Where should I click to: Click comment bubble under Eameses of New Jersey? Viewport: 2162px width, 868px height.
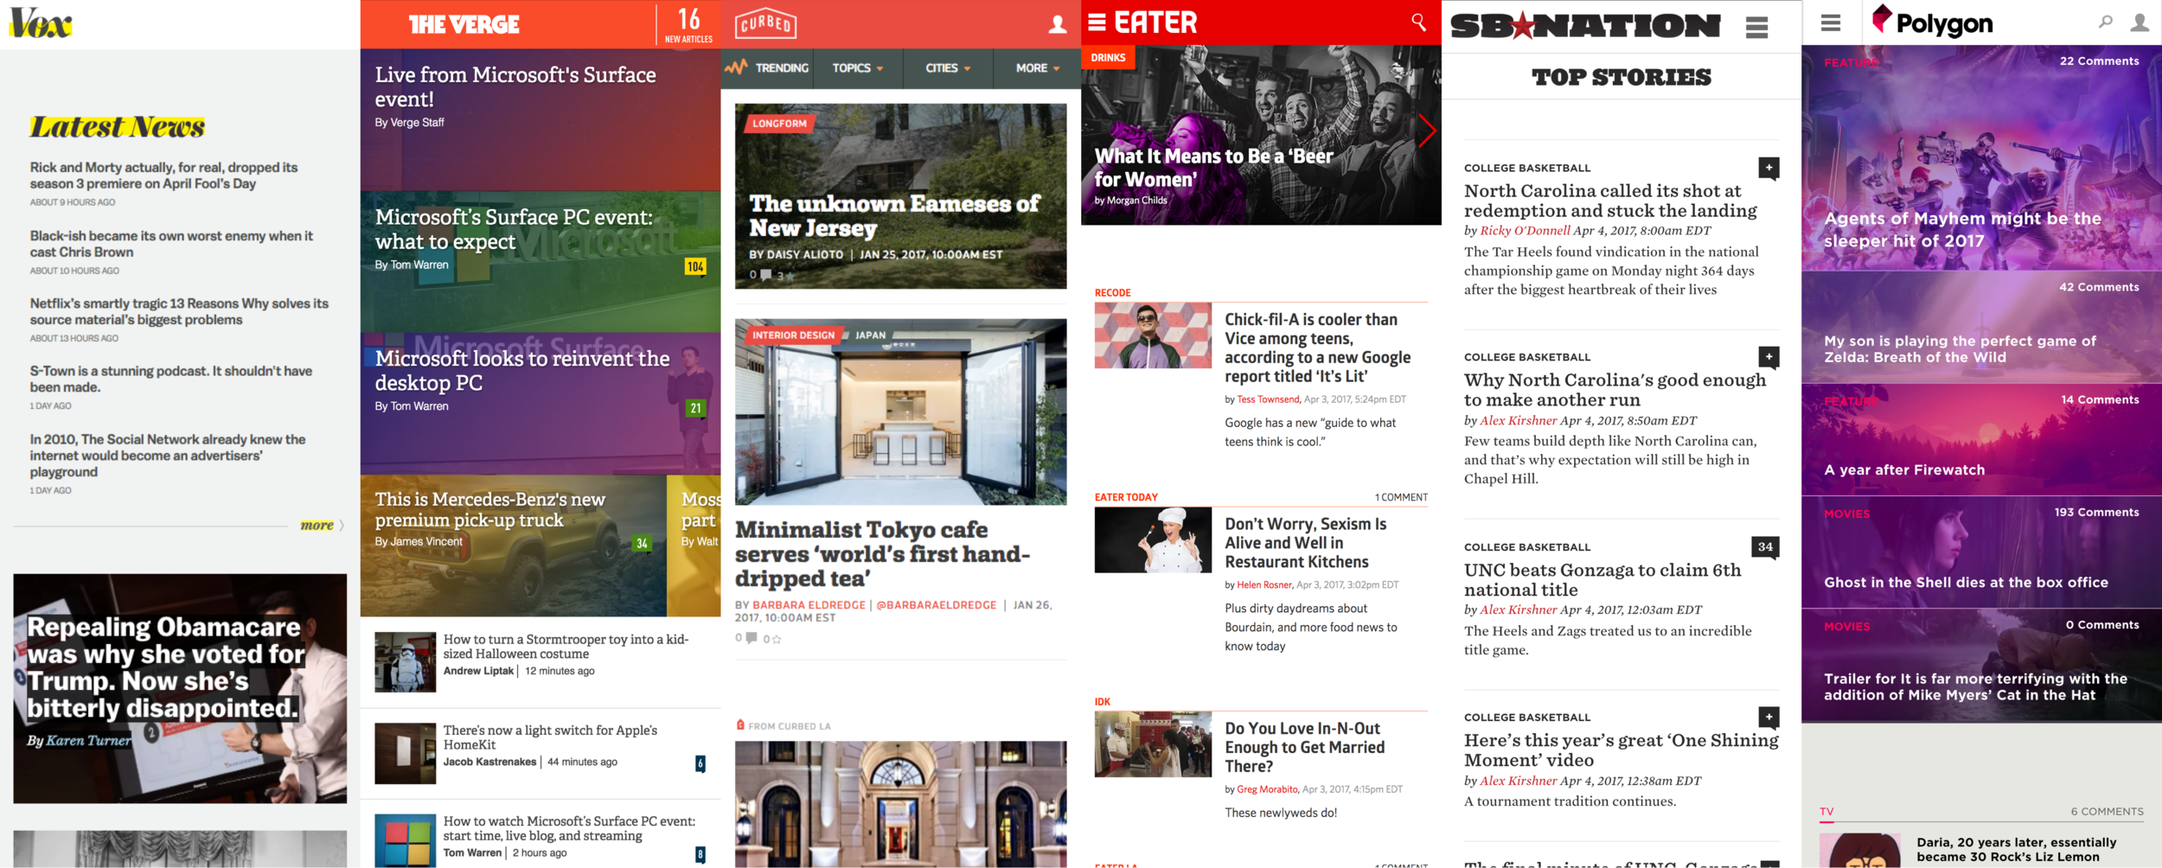pos(765,275)
